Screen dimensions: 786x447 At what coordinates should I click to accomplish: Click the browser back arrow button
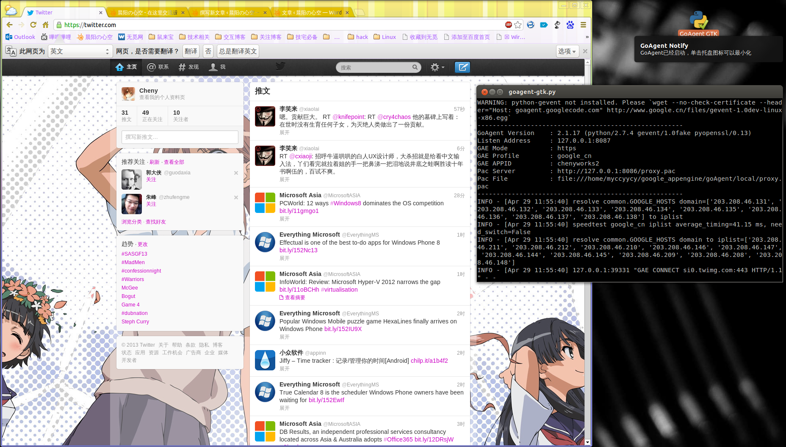pyautogui.click(x=9, y=25)
